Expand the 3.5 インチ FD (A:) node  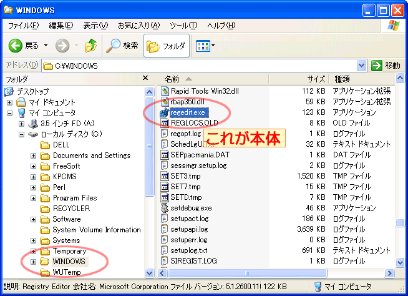(x=22, y=124)
